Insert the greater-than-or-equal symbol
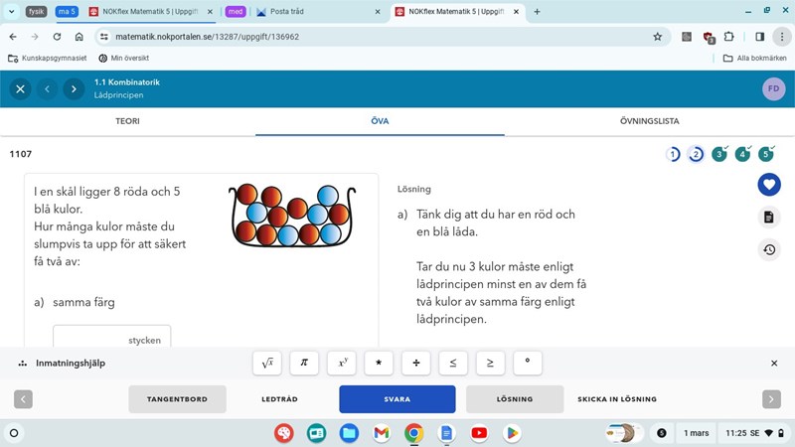Viewport: 795px width, 447px height. [x=490, y=364]
